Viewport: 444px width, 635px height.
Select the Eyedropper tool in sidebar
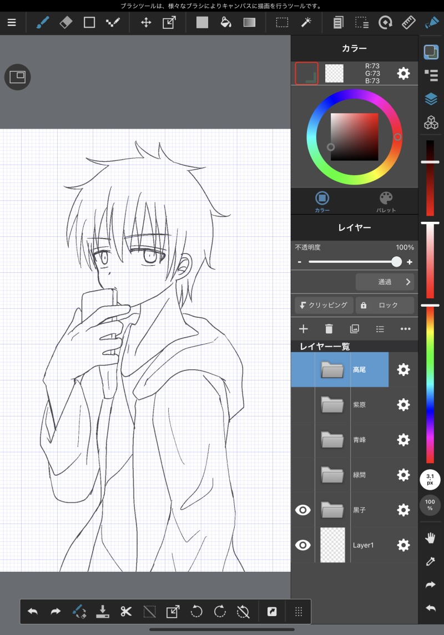[430, 561]
